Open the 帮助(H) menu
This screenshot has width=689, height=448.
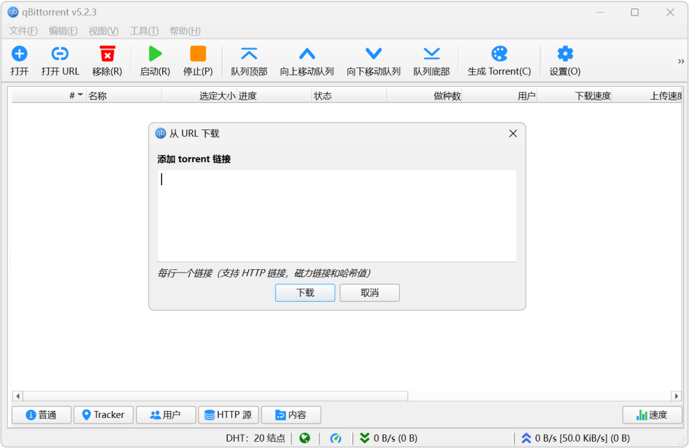[185, 31]
